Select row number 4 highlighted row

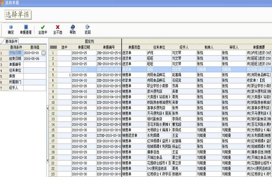53,69
